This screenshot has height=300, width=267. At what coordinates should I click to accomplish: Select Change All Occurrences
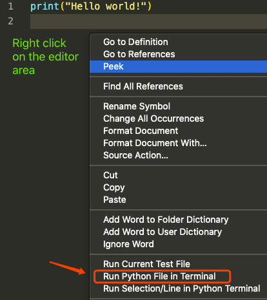coord(179,118)
